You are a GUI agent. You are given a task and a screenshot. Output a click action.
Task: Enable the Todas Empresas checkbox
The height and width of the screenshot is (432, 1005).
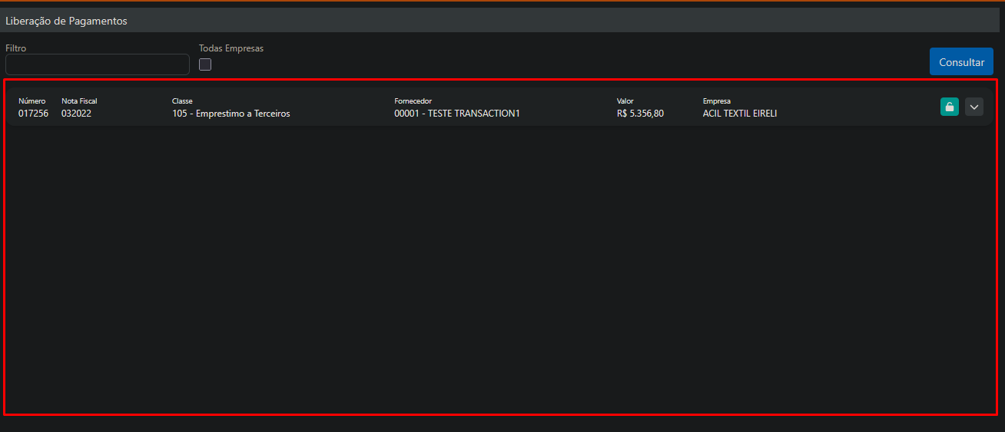coord(205,64)
